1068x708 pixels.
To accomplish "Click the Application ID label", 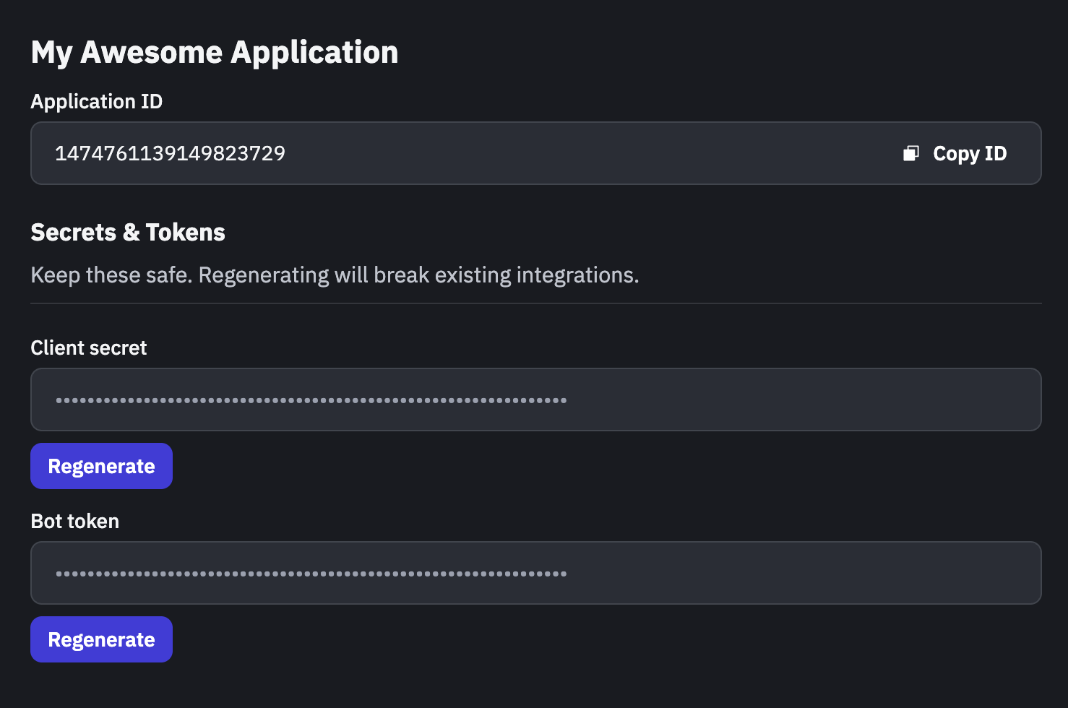I will 96,102.
